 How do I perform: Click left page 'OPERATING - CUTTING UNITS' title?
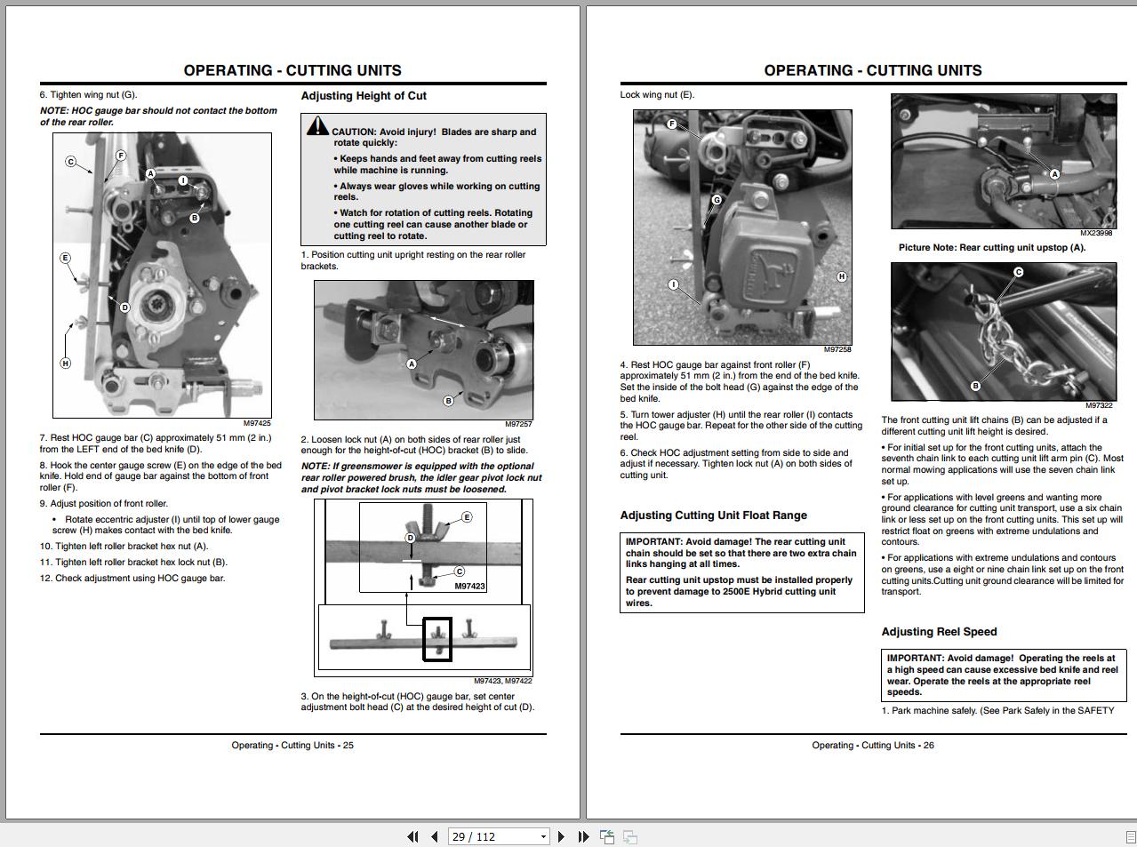pos(292,70)
